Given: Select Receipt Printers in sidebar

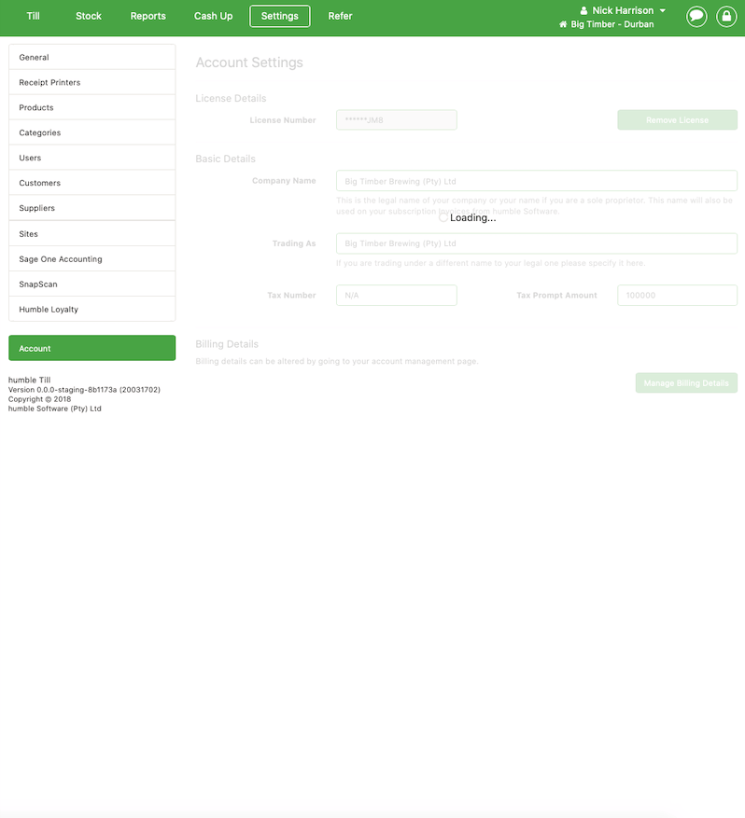Looking at the screenshot, I should pyautogui.click(x=91, y=82).
